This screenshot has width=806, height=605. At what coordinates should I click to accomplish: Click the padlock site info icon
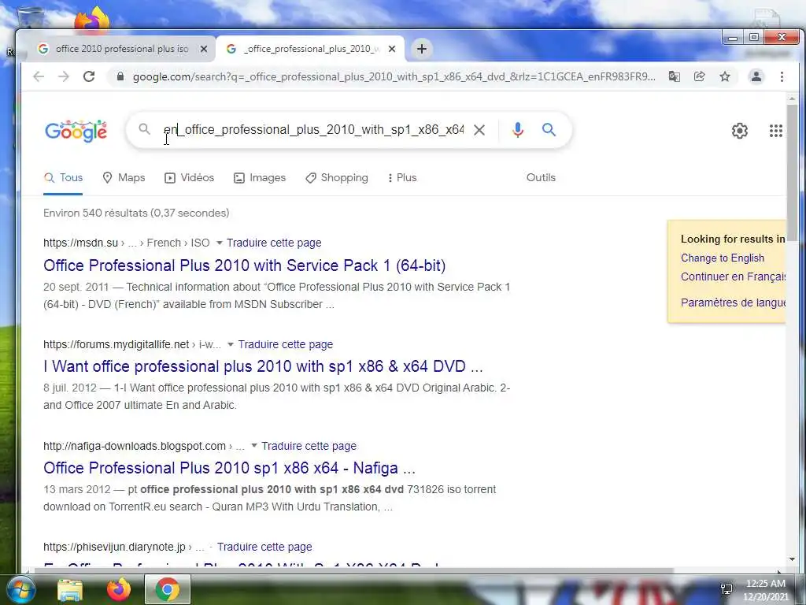[120, 76]
